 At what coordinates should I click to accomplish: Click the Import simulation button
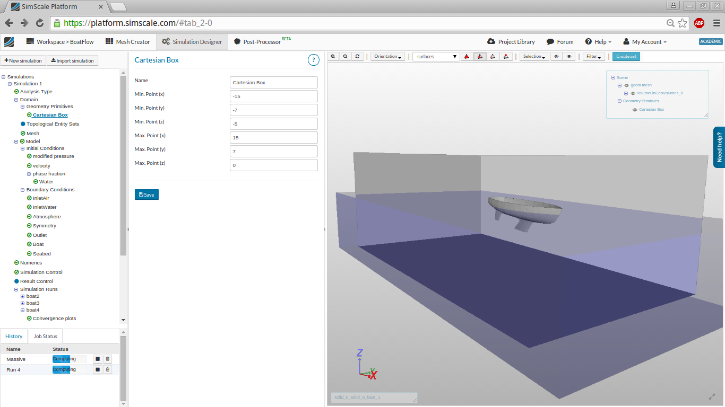[73, 60]
